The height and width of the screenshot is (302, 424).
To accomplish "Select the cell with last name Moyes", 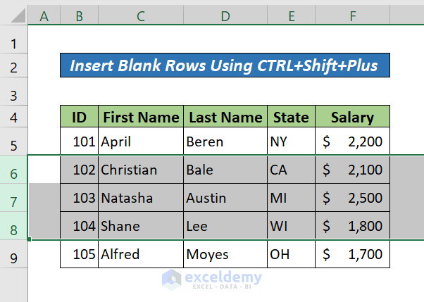I will click(225, 254).
